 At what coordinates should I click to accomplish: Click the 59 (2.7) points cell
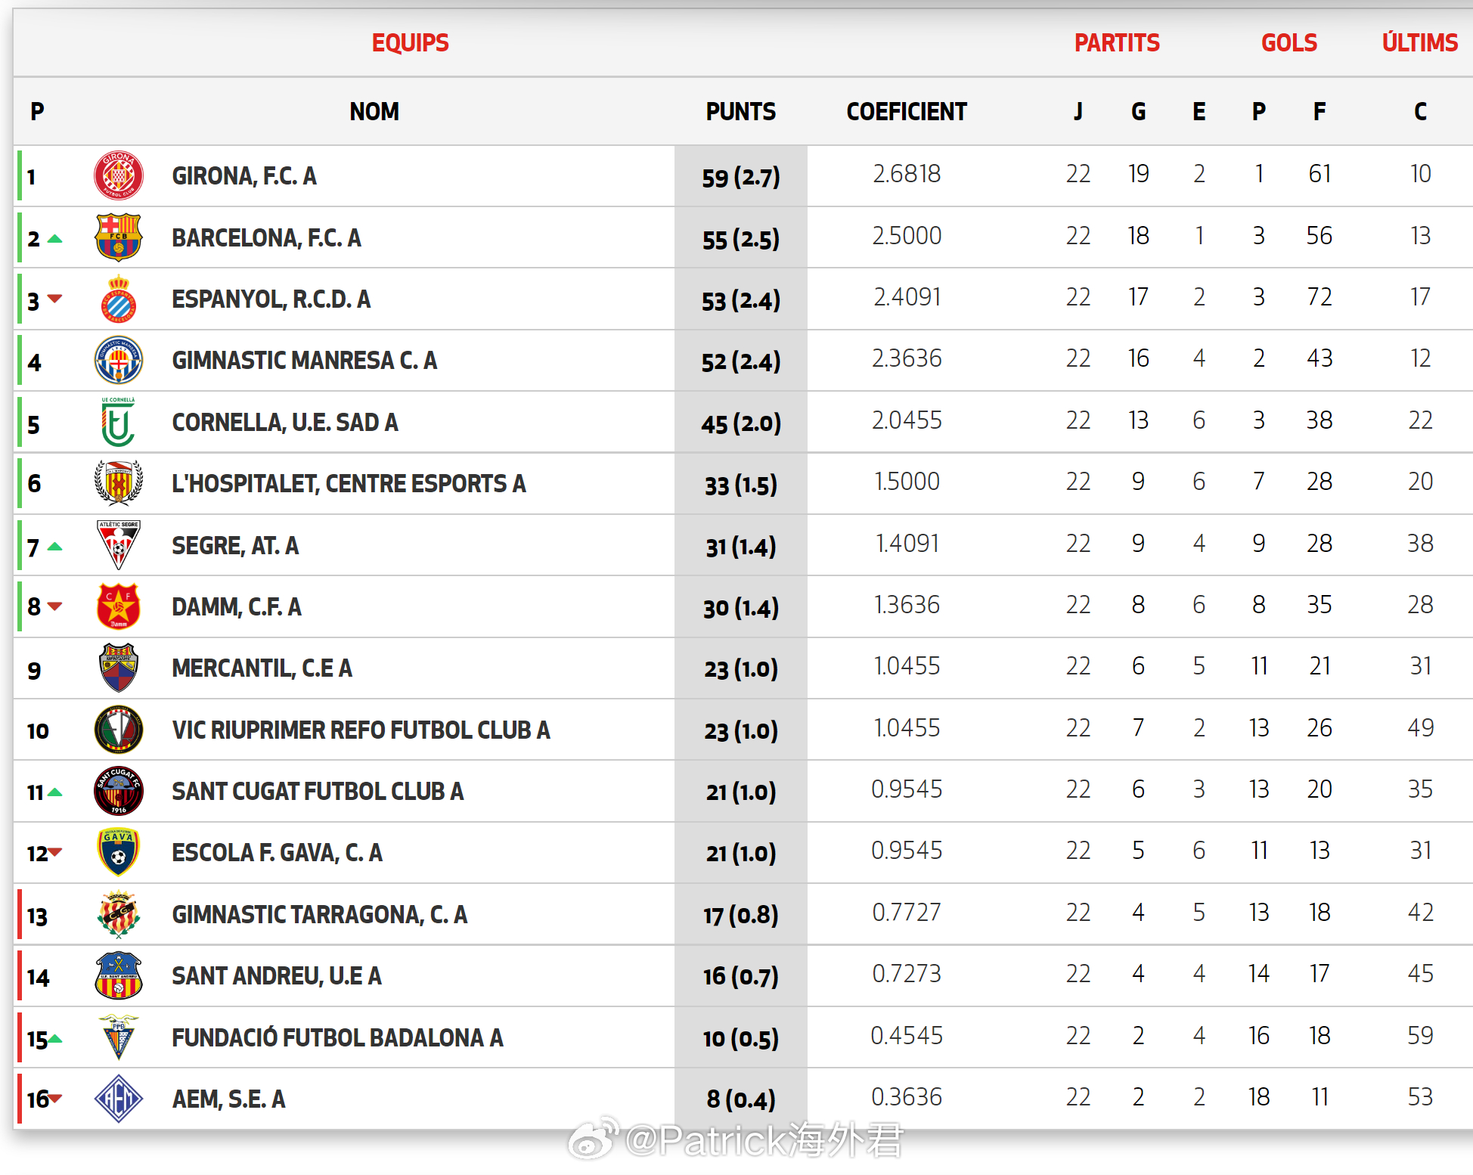pyautogui.click(x=740, y=177)
